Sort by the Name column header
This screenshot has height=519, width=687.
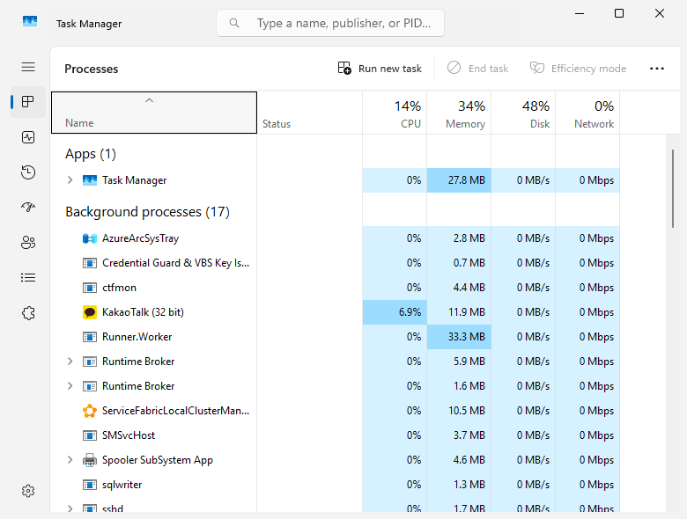point(154,113)
